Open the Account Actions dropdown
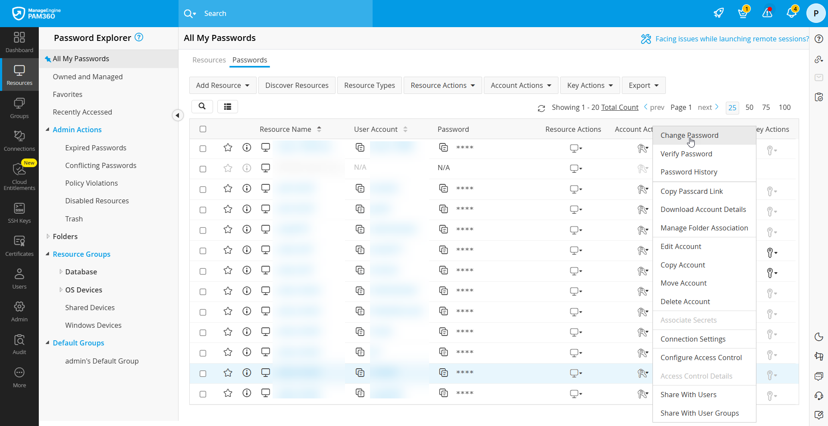This screenshot has width=828, height=426. pos(521,85)
